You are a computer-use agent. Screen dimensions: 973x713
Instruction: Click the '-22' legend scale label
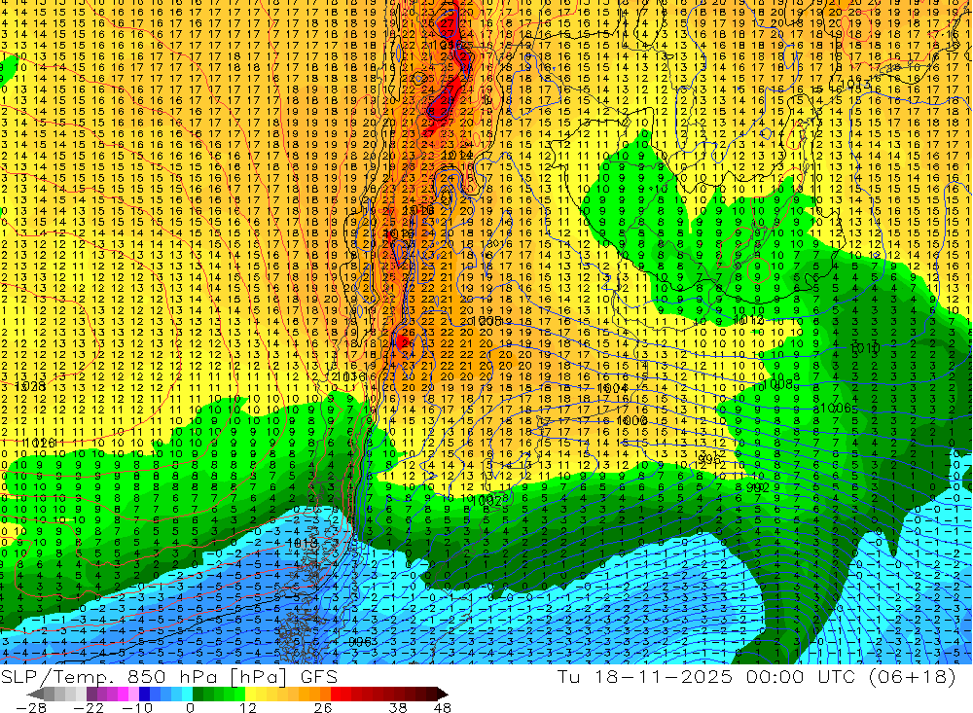[x=89, y=707]
